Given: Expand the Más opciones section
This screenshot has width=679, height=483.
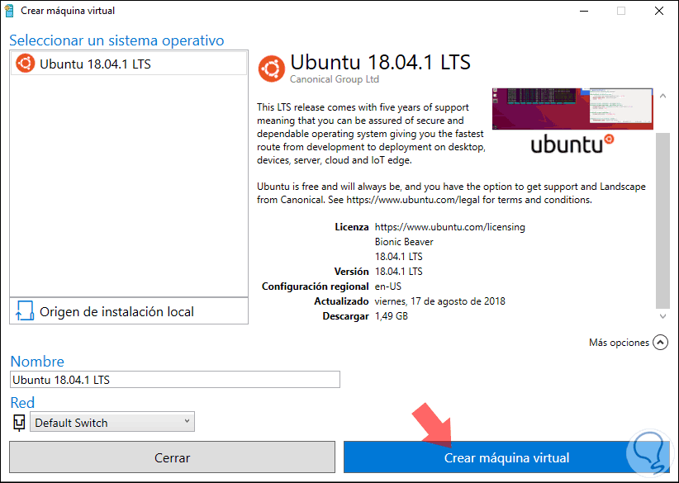Looking at the screenshot, I should (660, 342).
